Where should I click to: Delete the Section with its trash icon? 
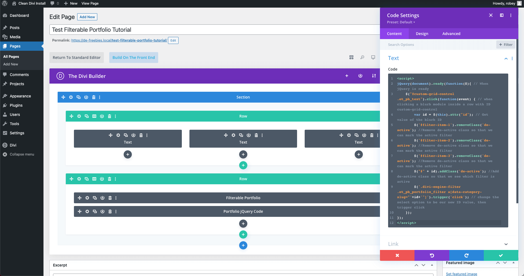tap(94, 97)
